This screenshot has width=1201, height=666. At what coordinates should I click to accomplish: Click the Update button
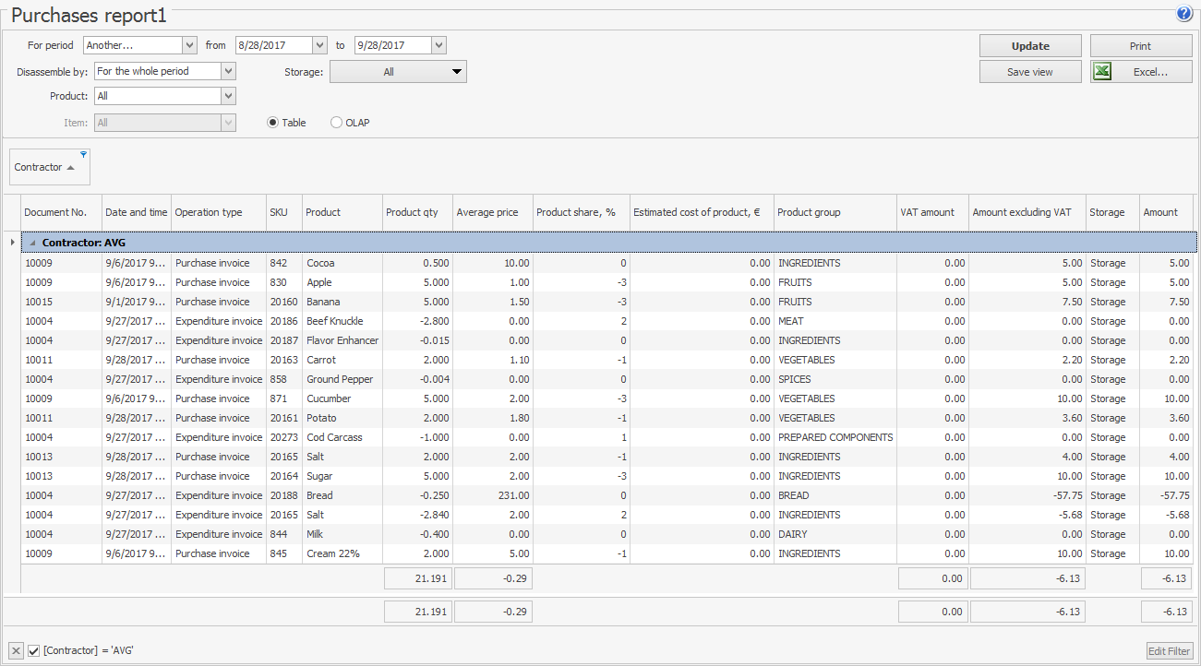click(x=1029, y=46)
